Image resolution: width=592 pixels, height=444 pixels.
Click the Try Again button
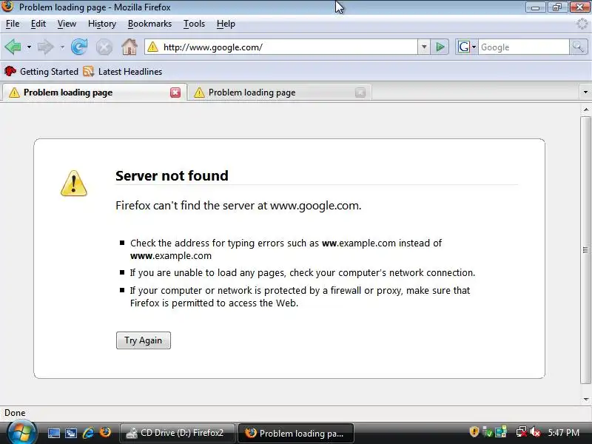coord(144,340)
